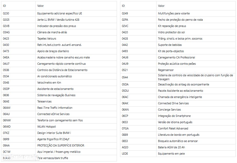The image size is (237, 163).
Task: Select 'Ar condicionado automático' row
Action: coord(59,77)
